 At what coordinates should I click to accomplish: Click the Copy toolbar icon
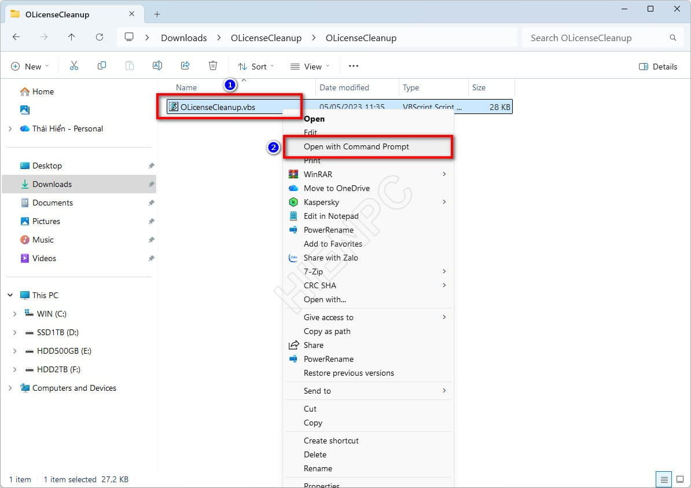[101, 66]
